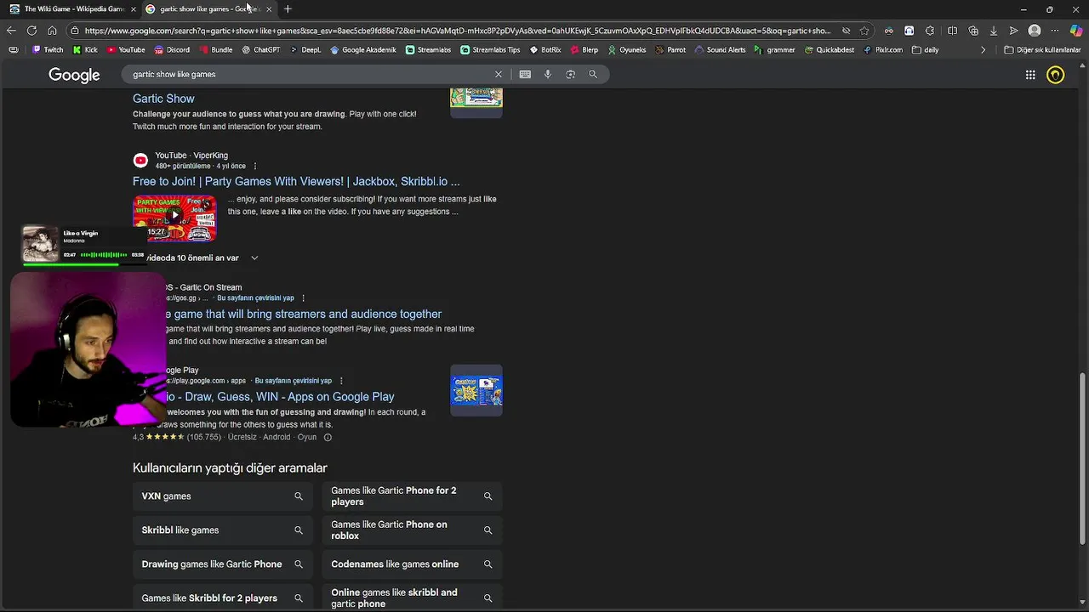Open the browser profile avatar icon

1035,31
